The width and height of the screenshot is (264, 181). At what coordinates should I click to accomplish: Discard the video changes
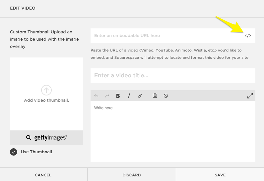pos(132,175)
